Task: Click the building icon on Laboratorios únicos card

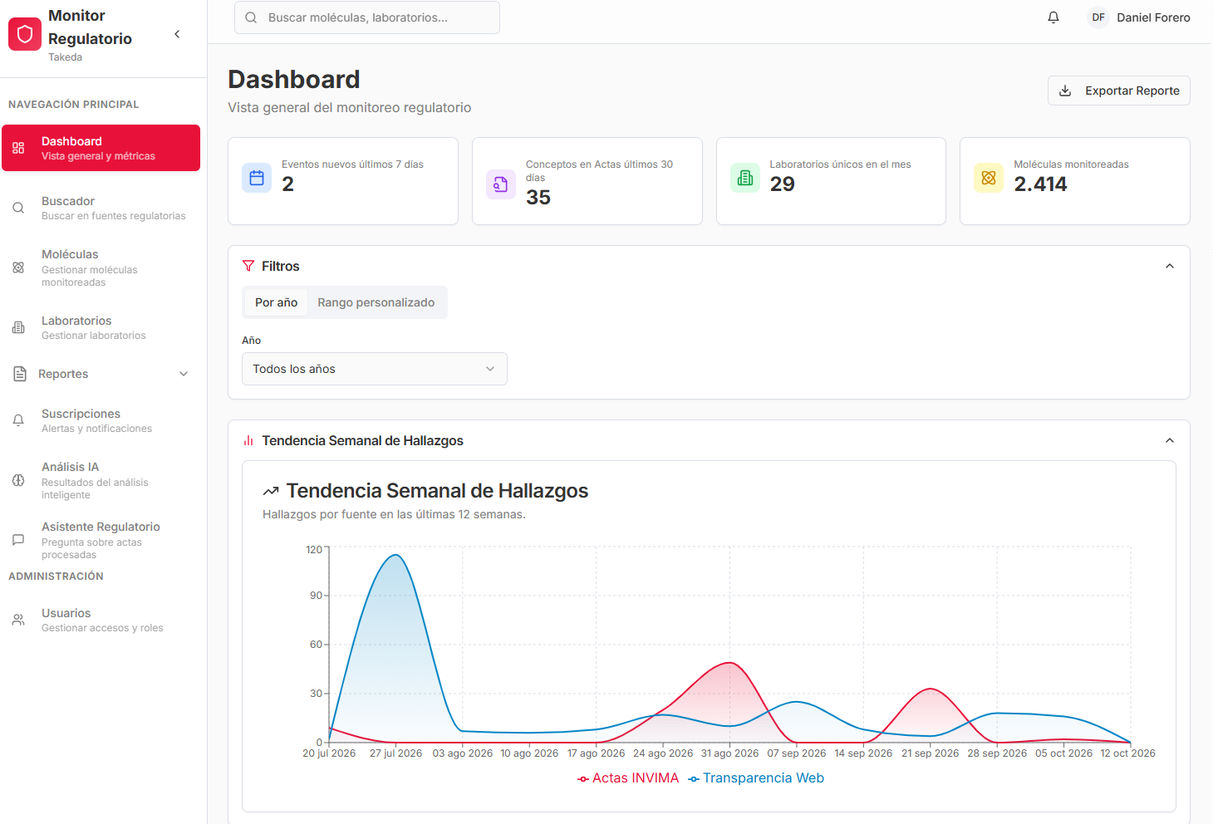Action: (x=745, y=178)
